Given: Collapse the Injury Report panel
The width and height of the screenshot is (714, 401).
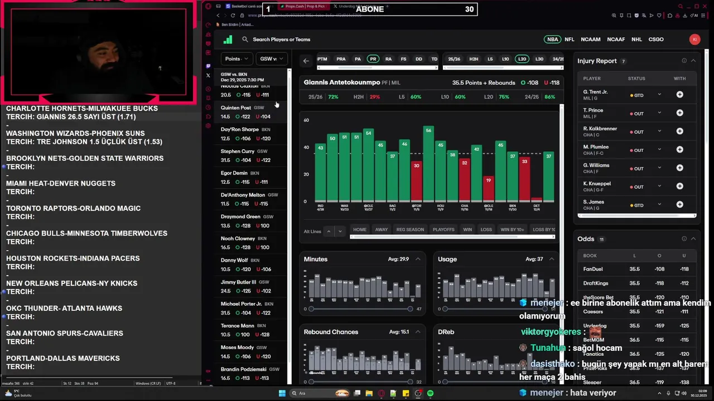Looking at the screenshot, I should pyautogui.click(x=693, y=61).
